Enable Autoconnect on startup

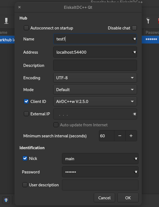click(26, 28)
